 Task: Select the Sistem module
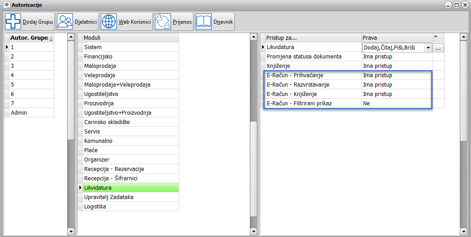click(93, 47)
